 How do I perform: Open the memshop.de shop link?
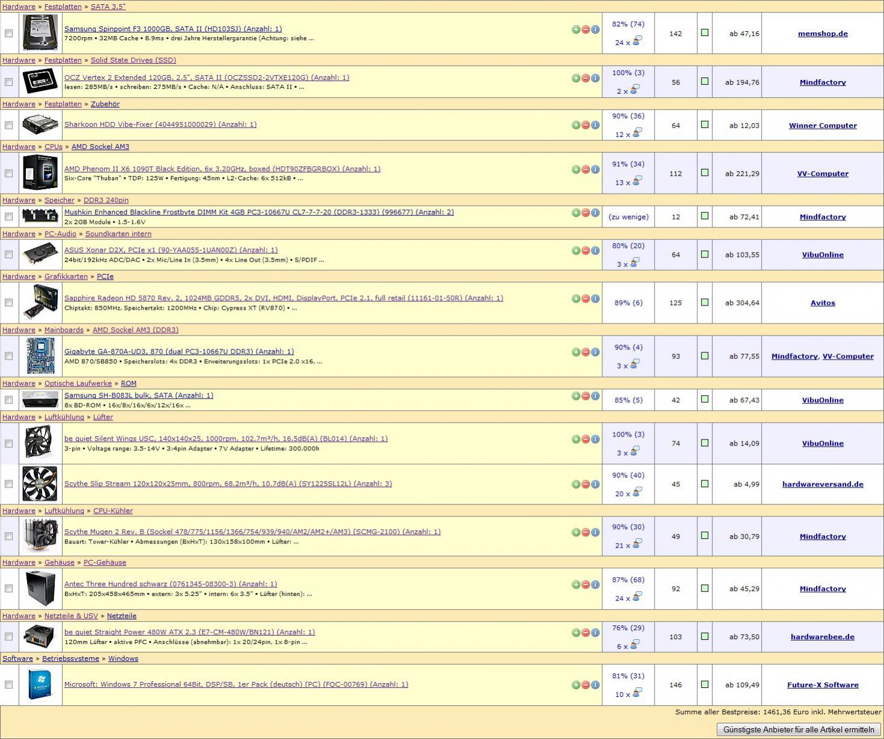tap(823, 34)
